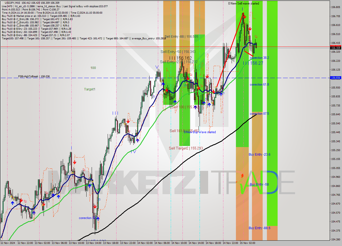
Task: Click the Buy %10 @ C_Entry88: 155.667 line
Action: click(x=36, y=25)
